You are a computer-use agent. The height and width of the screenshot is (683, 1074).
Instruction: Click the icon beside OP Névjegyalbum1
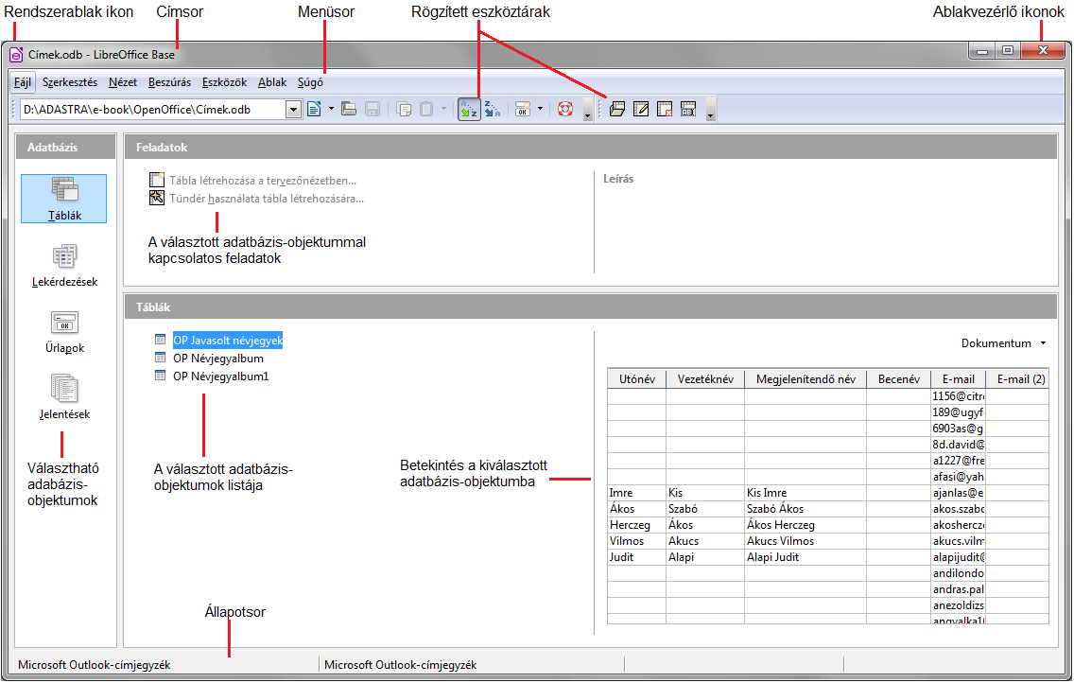click(x=161, y=376)
